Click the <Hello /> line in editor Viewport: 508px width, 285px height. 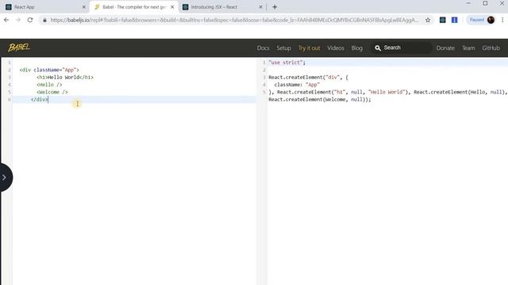[49, 85]
